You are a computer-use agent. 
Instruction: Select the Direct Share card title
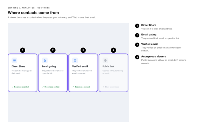[x=18, y=66]
